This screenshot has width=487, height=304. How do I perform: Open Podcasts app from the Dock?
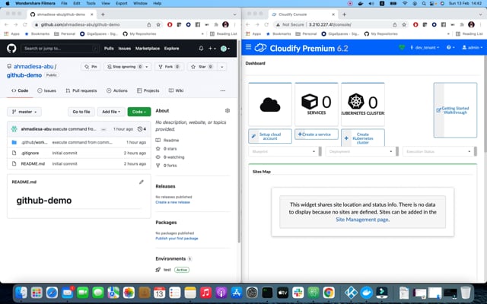pyautogui.click(x=221, y=292)
